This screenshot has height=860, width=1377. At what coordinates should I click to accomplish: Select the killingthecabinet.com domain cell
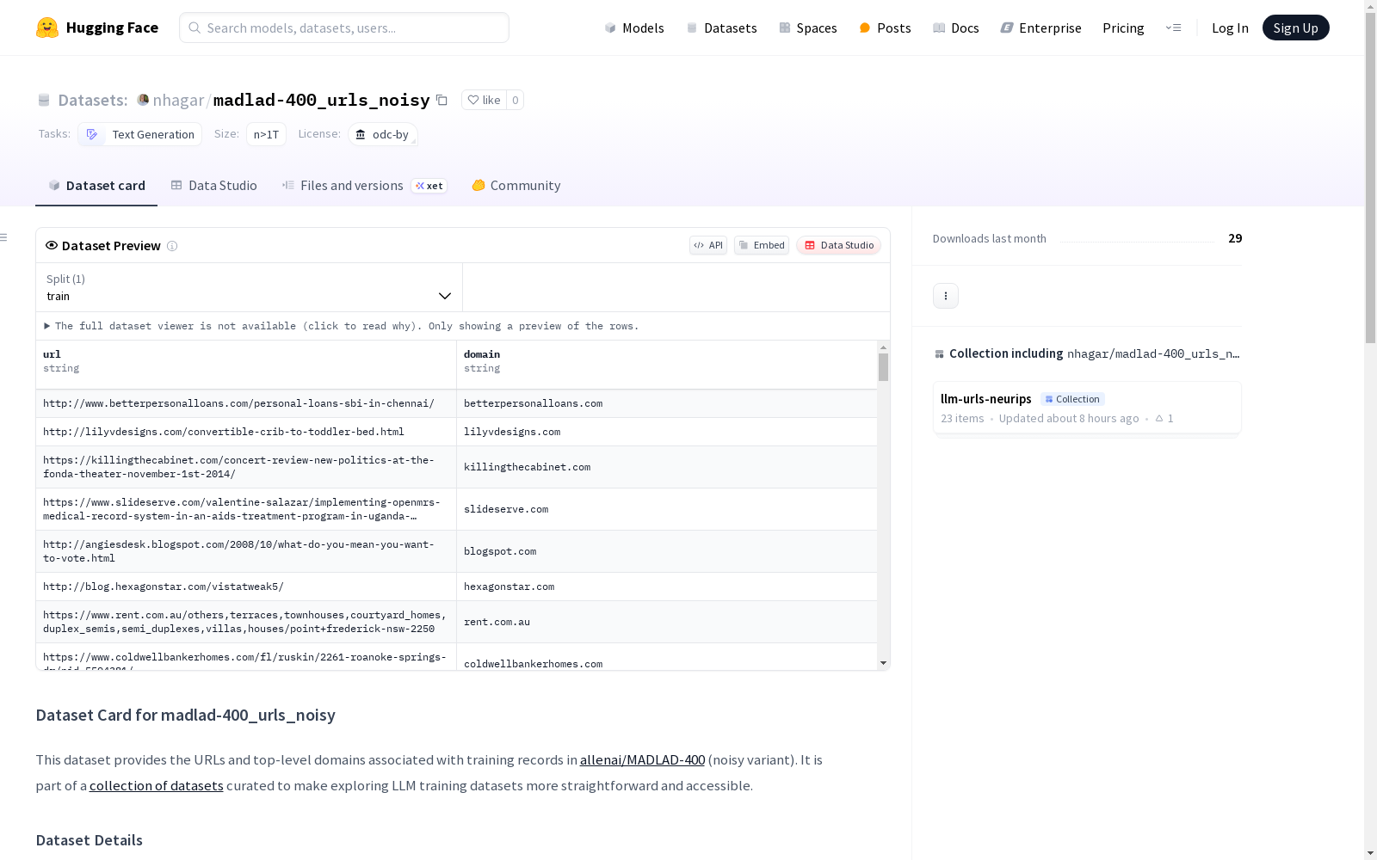click(667, 467)
